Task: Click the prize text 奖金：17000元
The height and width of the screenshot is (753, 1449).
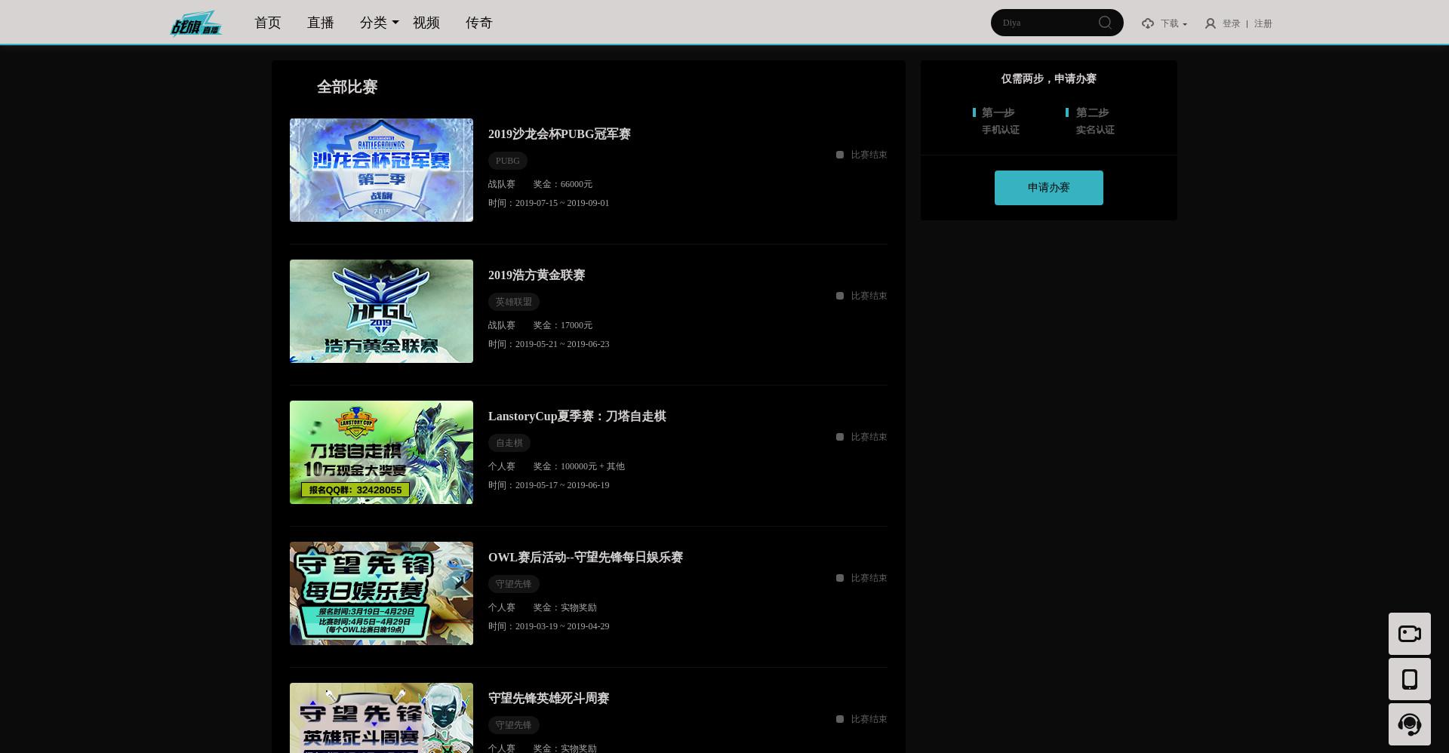Action: coord(563,325)
